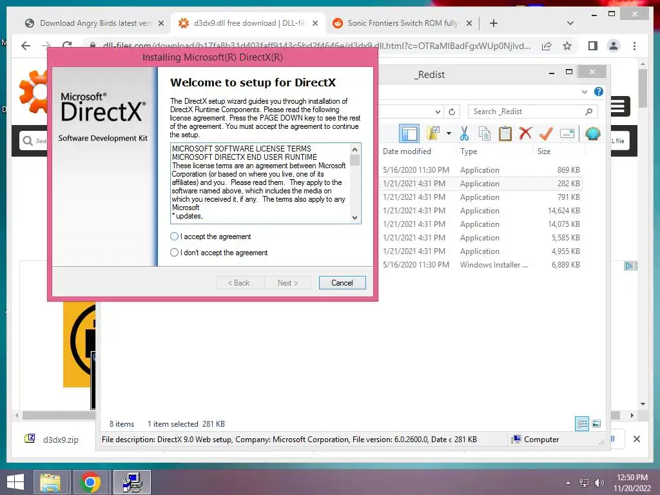Screen dimensions: 660x495
Task: Click the Refresh icon in Explorer
Action: click(x=452, y=112)
